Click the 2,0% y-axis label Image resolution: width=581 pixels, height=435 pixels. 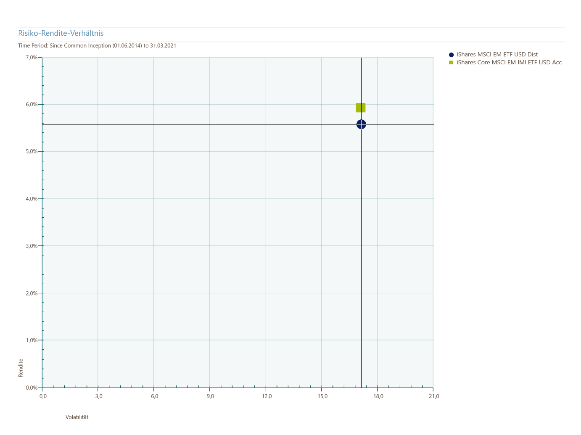[x=32, y=293]
